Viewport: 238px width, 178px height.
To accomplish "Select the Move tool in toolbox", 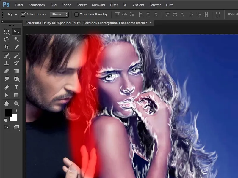I will (x=16, y=32).
